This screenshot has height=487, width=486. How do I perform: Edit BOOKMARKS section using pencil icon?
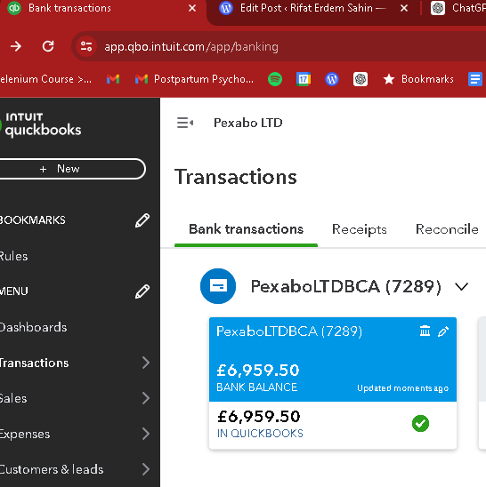(142, 220)
